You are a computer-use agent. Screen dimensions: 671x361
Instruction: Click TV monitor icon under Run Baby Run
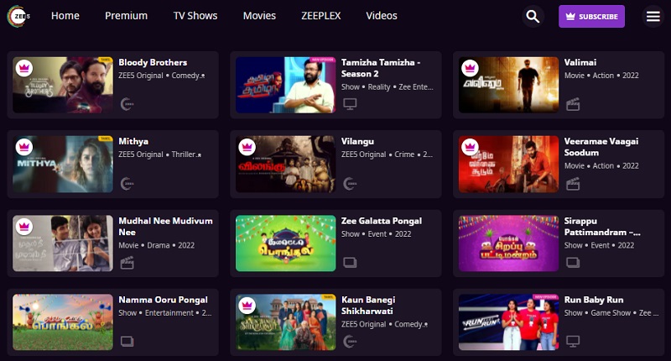pyautogui.click(x=573, y=342)
